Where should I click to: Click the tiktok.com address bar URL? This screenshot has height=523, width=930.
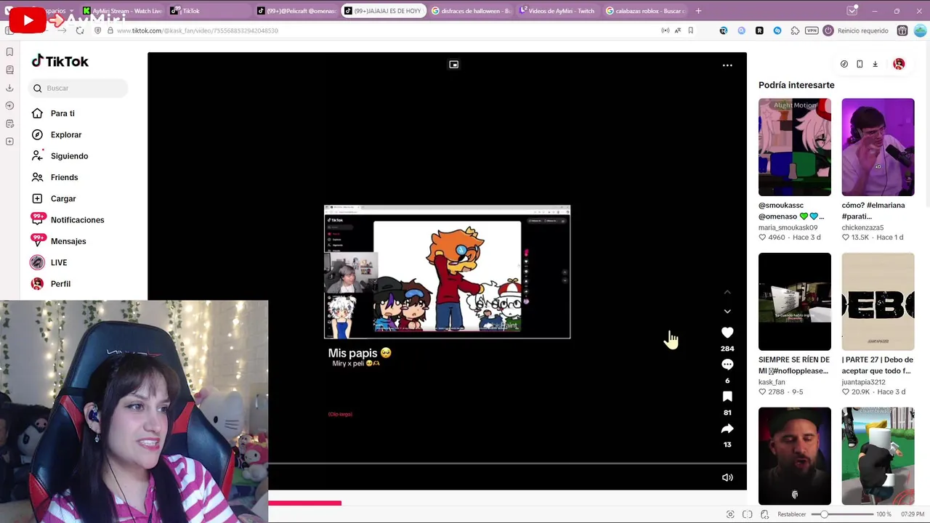198,31
